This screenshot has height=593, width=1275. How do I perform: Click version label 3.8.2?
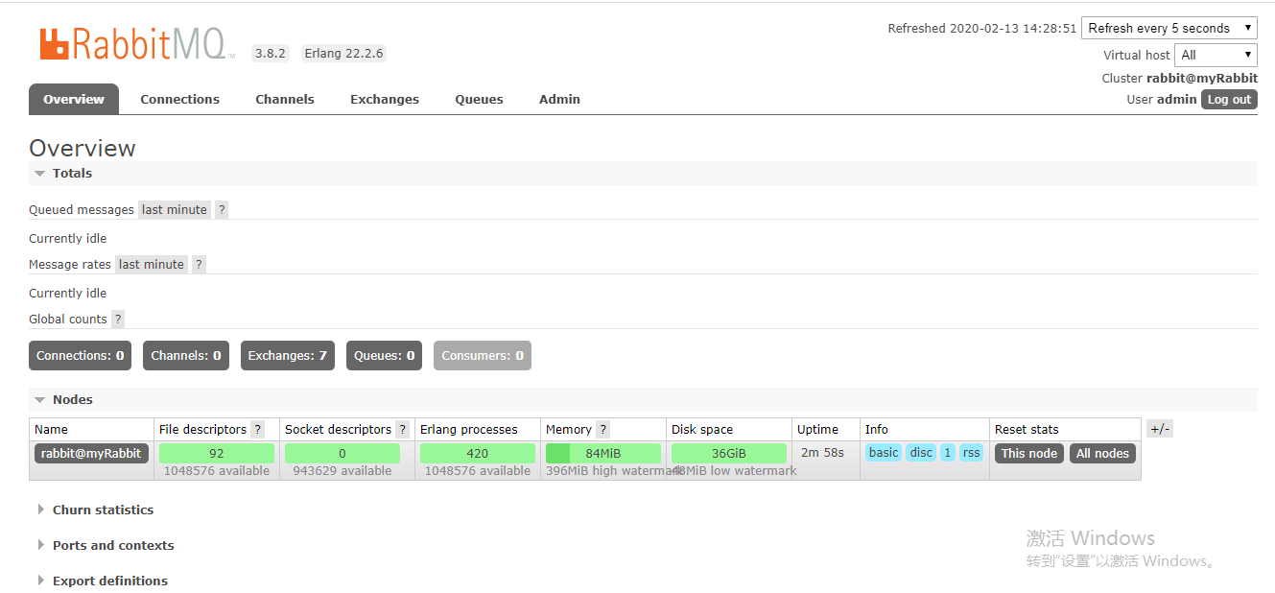click(271, 53)
